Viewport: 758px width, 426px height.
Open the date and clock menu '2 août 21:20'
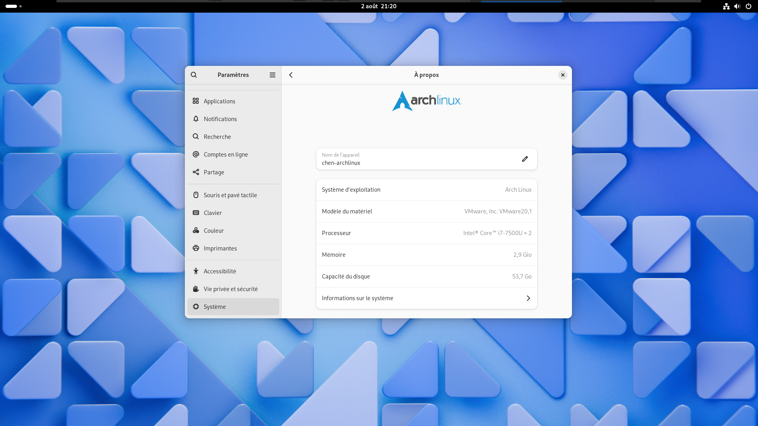(379, 6)
